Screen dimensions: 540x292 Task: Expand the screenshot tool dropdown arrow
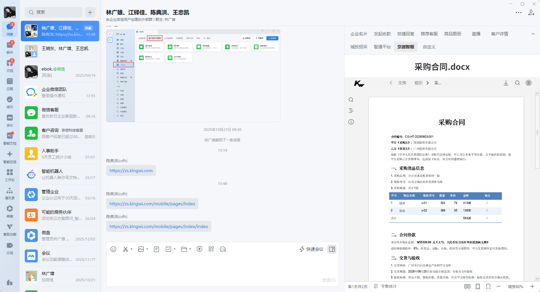(132, 249)
